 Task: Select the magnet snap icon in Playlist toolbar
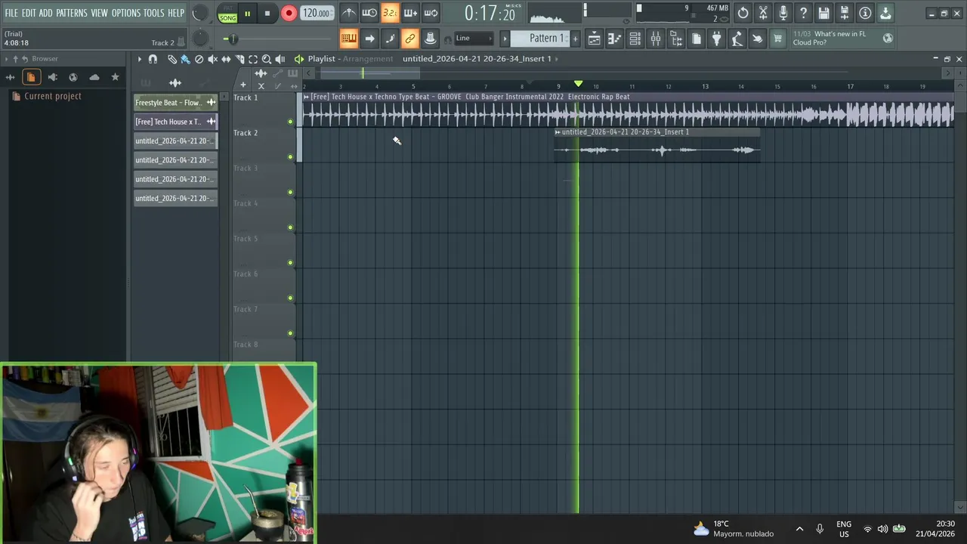tap(153, 59)
